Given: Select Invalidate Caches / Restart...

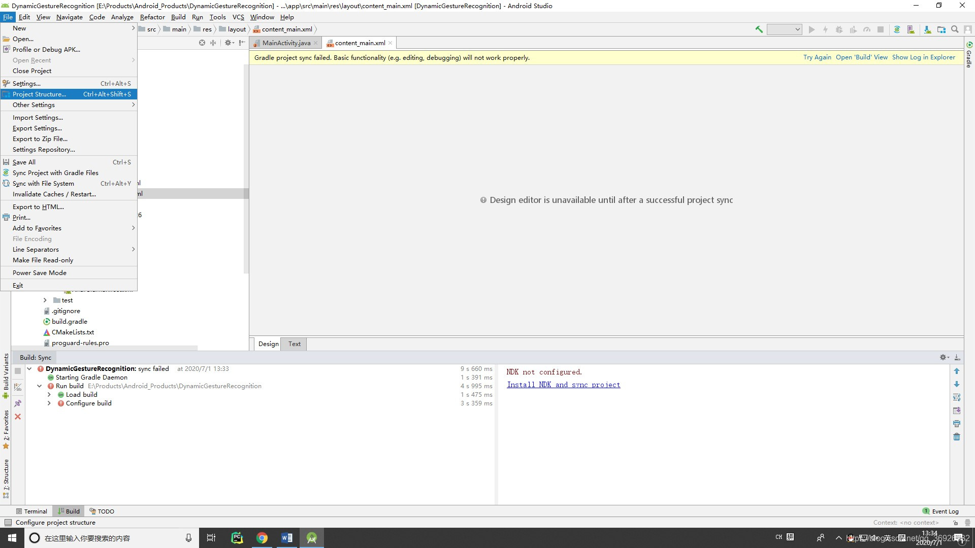Looking at the screenshot, I should point(69,194).
